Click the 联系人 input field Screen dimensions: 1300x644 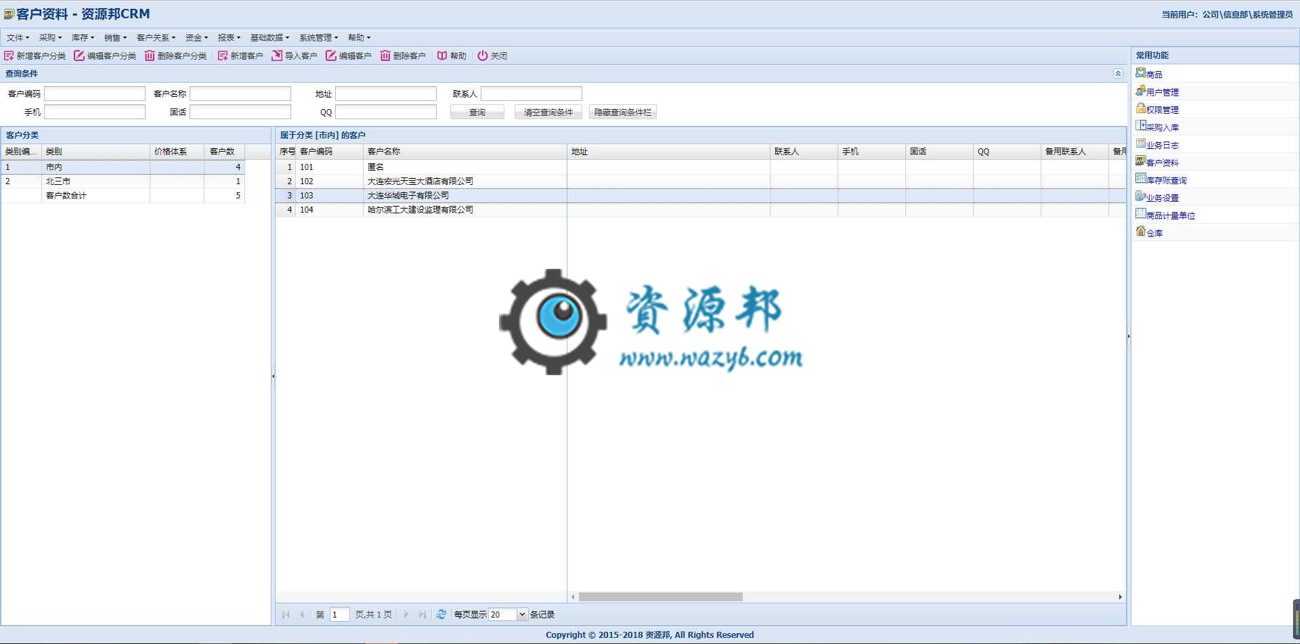coord(532,93)
